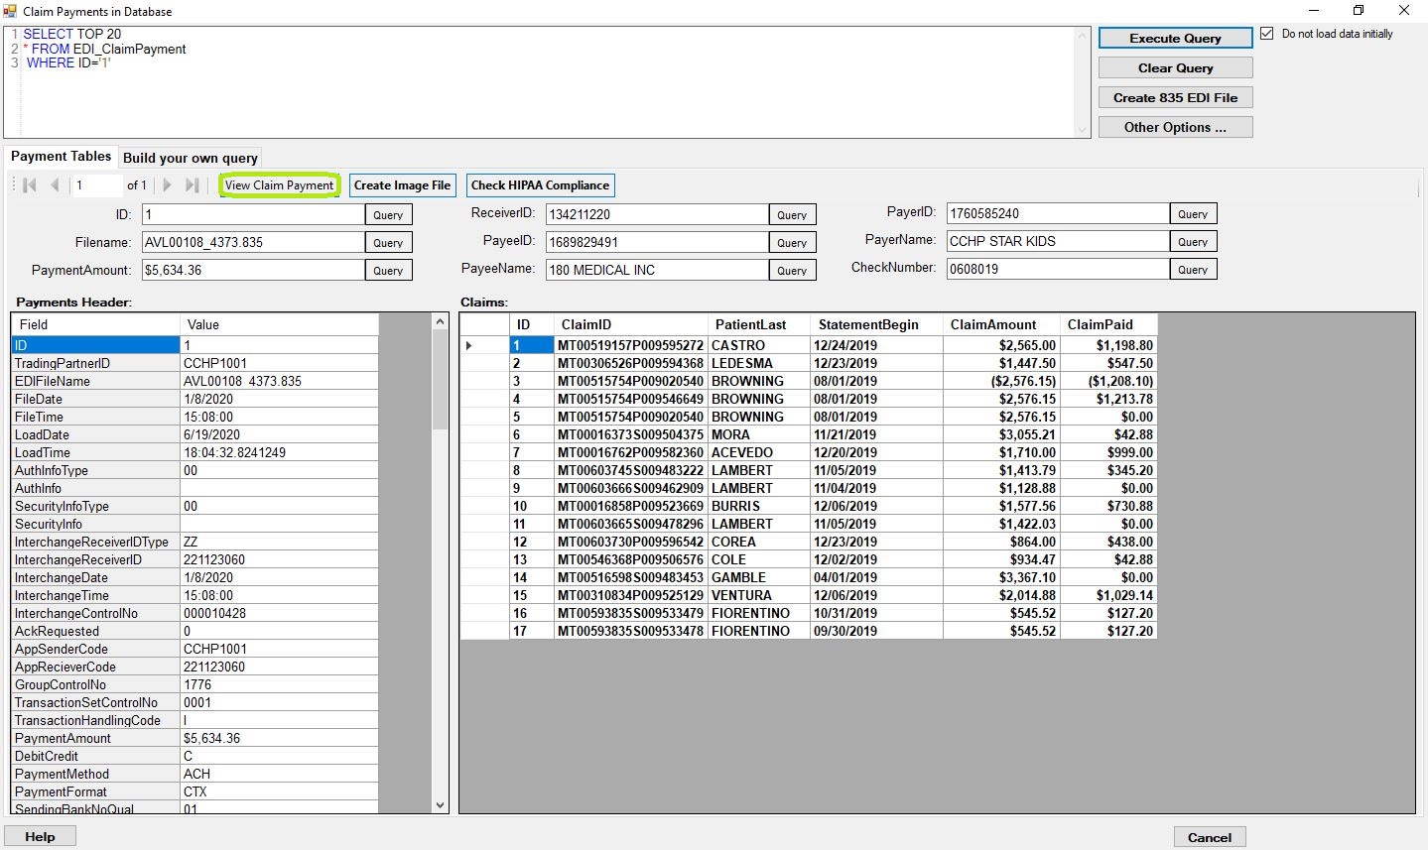Select claim row for LEDESMA
Image resolution: width=1428 pixels, height=850 pixels.
(x=809, y=363)
